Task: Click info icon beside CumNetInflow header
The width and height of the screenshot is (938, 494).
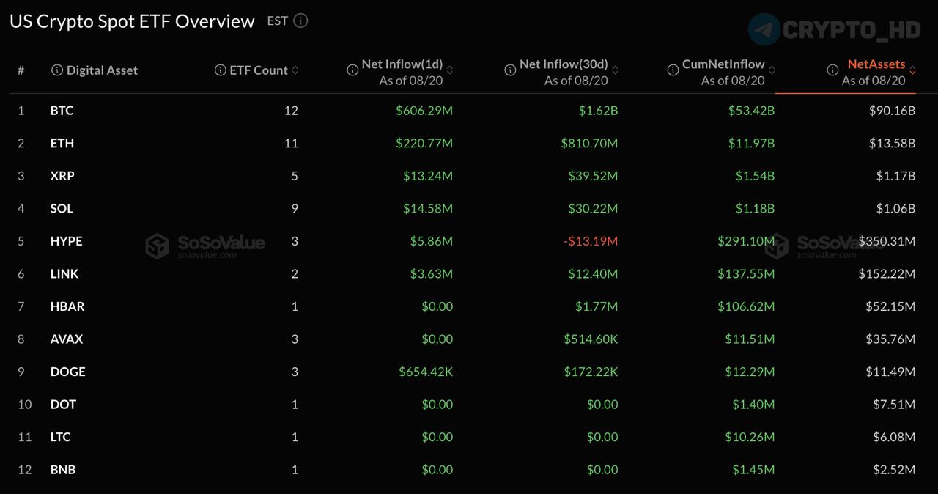Action: coord(673,70)
